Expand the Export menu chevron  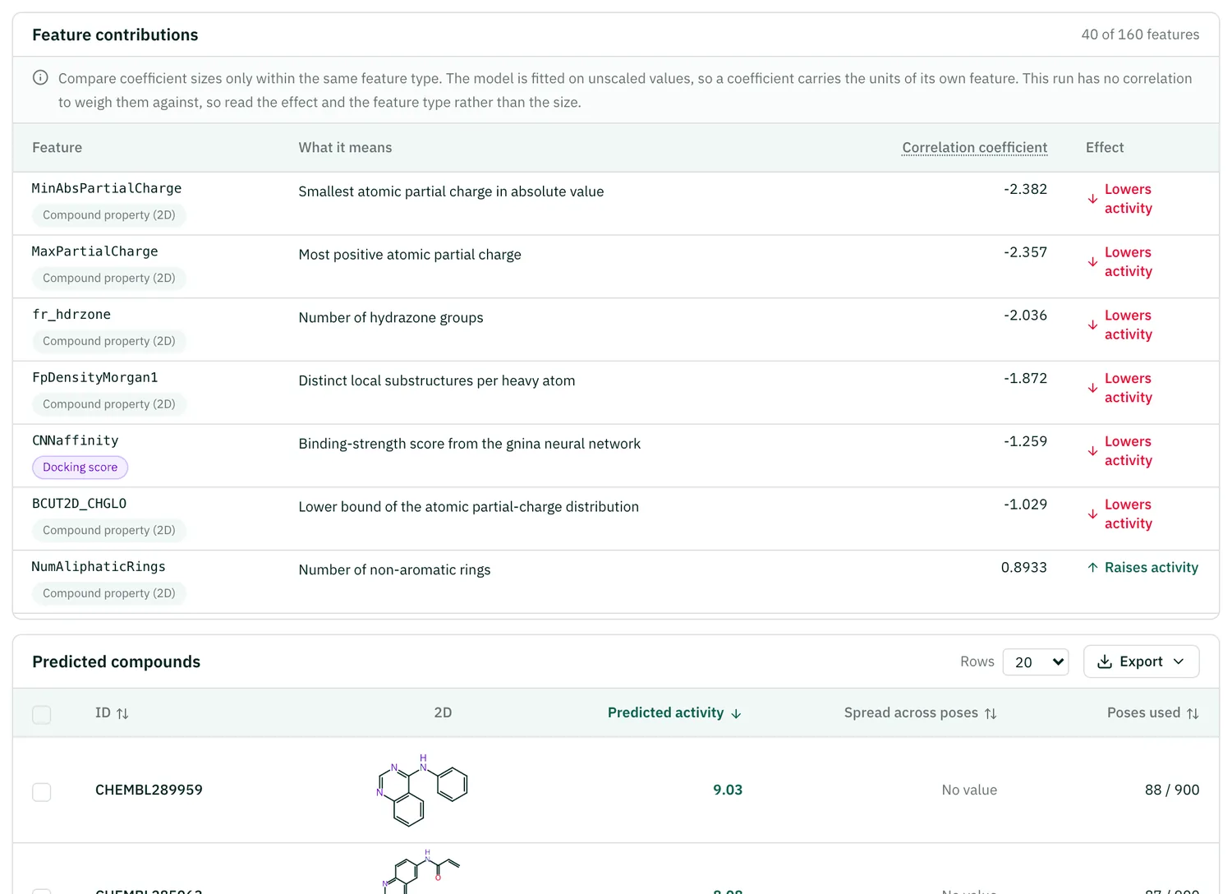click(x=1179, y=661)
